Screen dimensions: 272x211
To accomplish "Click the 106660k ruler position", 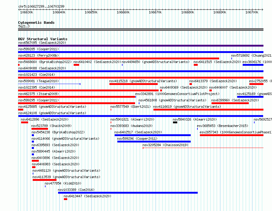I will click(x=123, y=12).
